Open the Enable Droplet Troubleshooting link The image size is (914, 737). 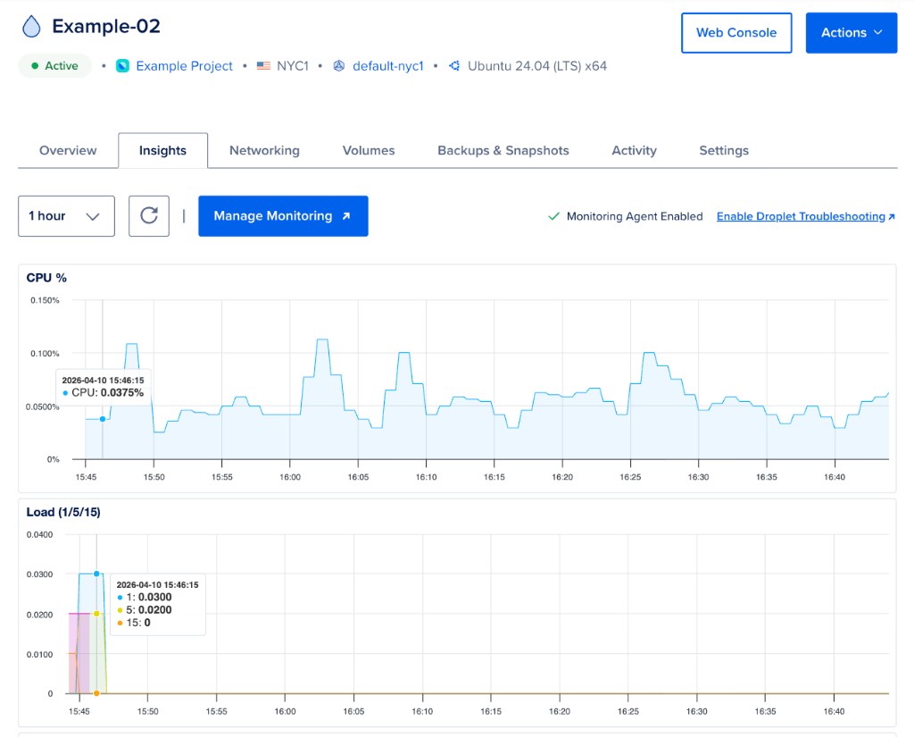click(801, 215)
